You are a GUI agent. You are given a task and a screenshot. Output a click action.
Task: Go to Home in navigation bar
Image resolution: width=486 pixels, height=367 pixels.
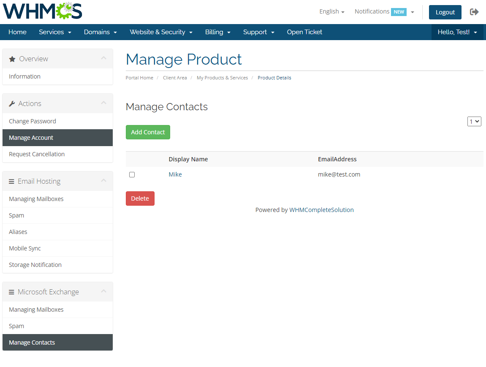click(17, 32)
